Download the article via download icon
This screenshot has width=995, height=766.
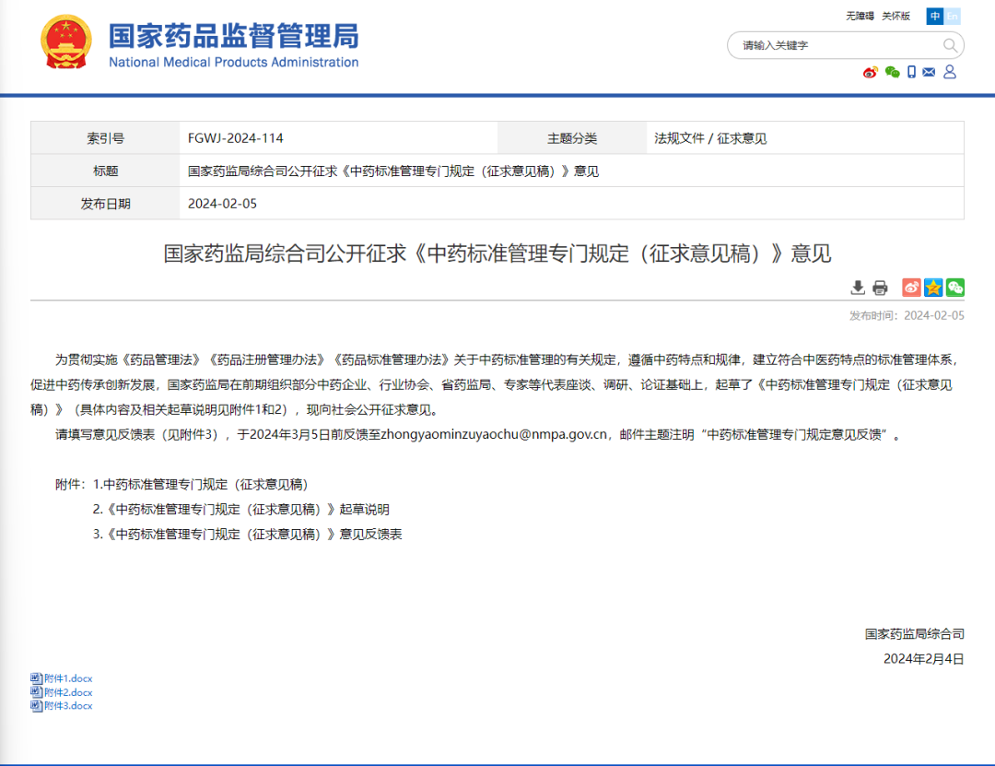point(858,288)
